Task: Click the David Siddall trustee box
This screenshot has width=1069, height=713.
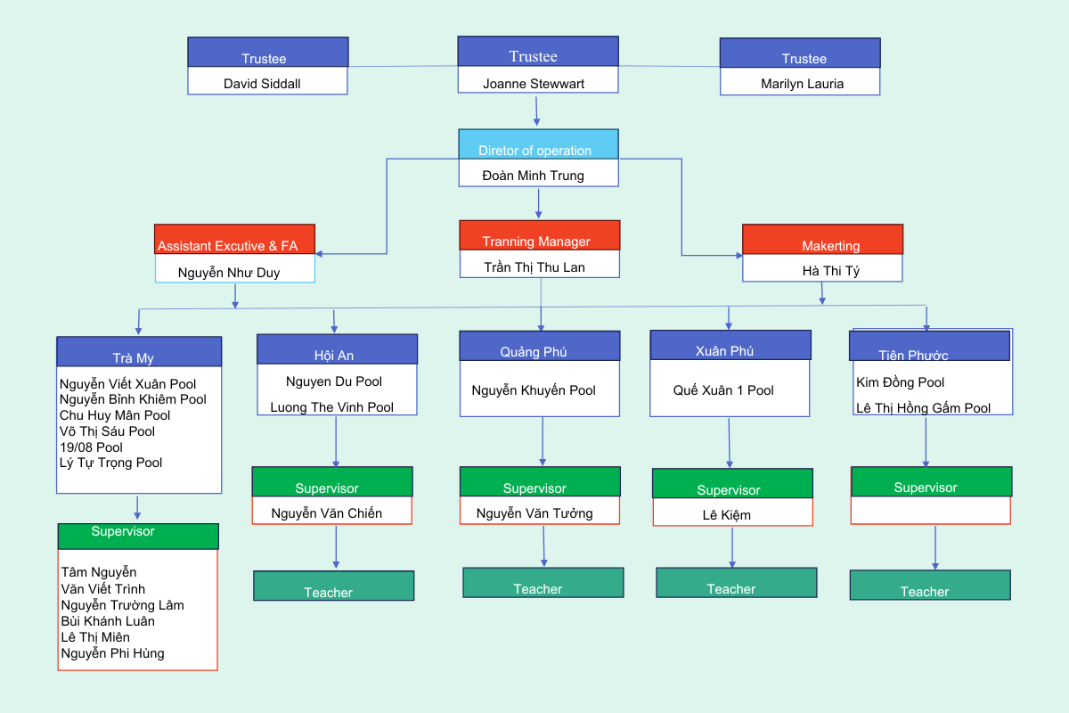Action: (267, 83)
